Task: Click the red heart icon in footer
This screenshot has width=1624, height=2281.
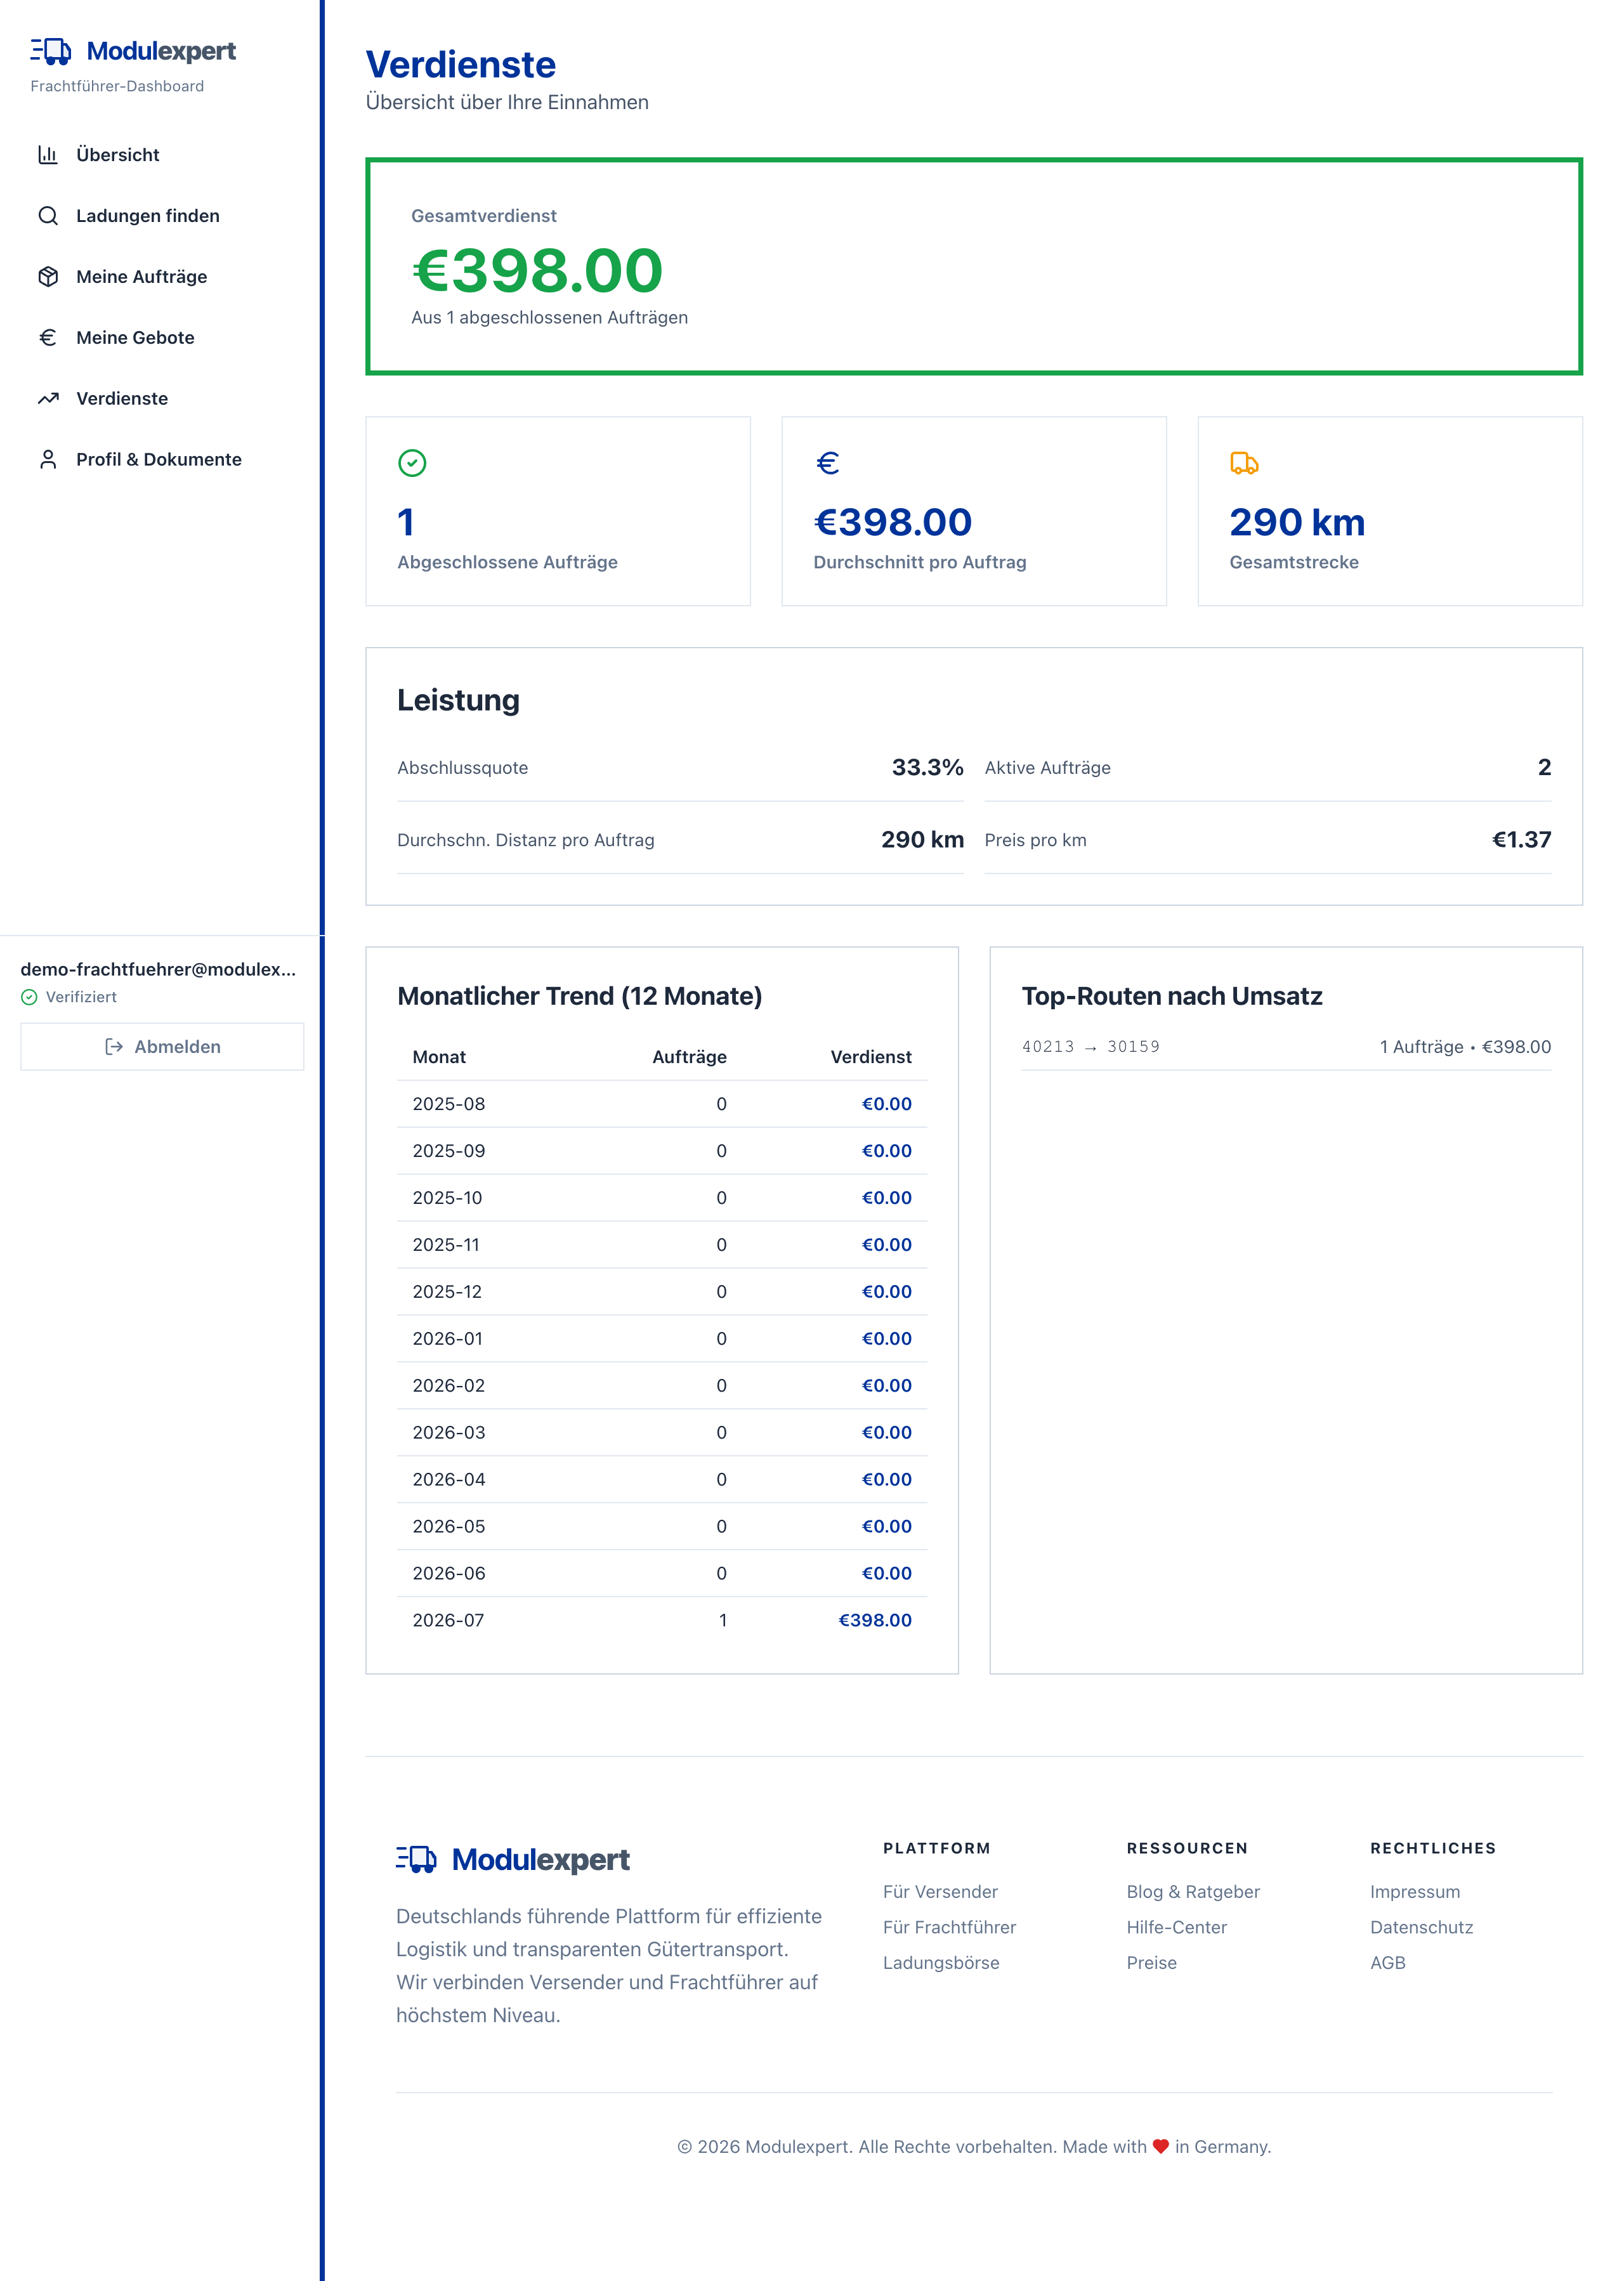Action: coord(1161,2146)
